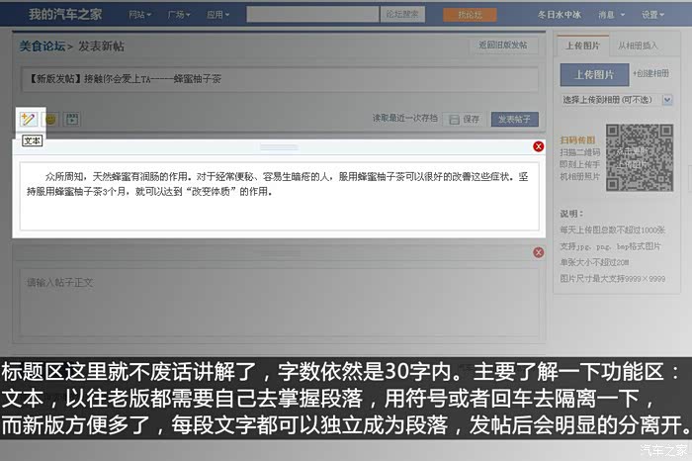This screenshot has height=461, width=692.
Task: Click the top forum search input field
Action: [312, 15]
